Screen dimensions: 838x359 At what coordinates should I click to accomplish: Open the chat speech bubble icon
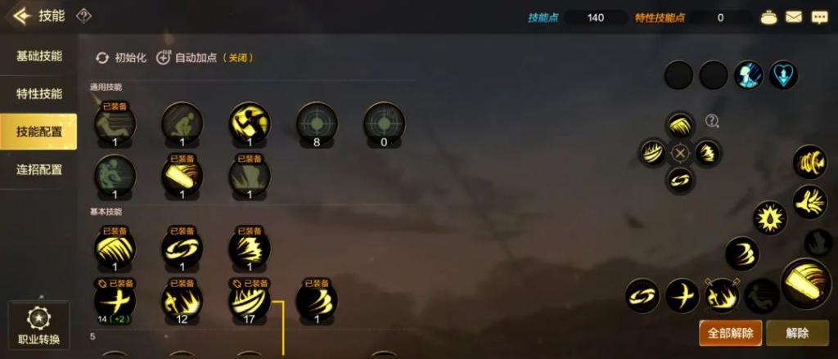(819, 18)
